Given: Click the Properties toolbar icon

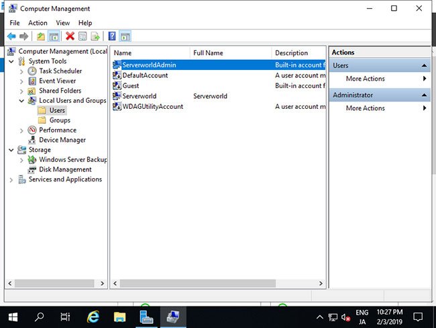Looking at the screenshot, I should tap(83, 36).
